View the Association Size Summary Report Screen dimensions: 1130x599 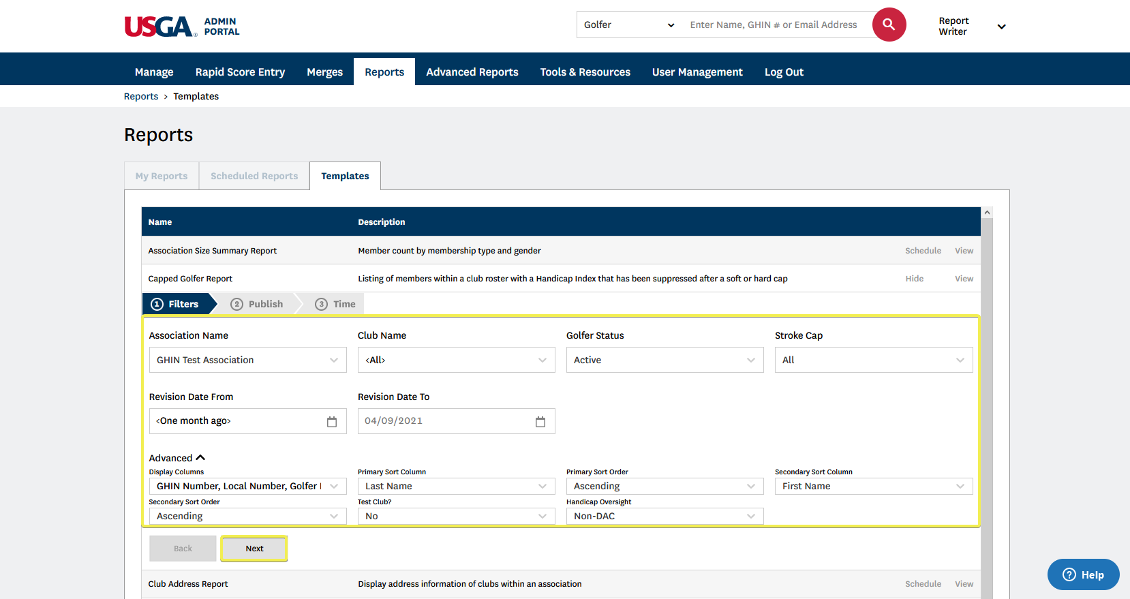click(964, 251)
